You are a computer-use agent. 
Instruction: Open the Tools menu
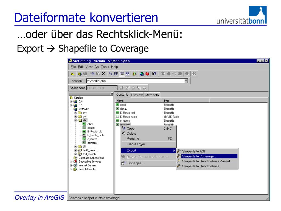point(105,67)
